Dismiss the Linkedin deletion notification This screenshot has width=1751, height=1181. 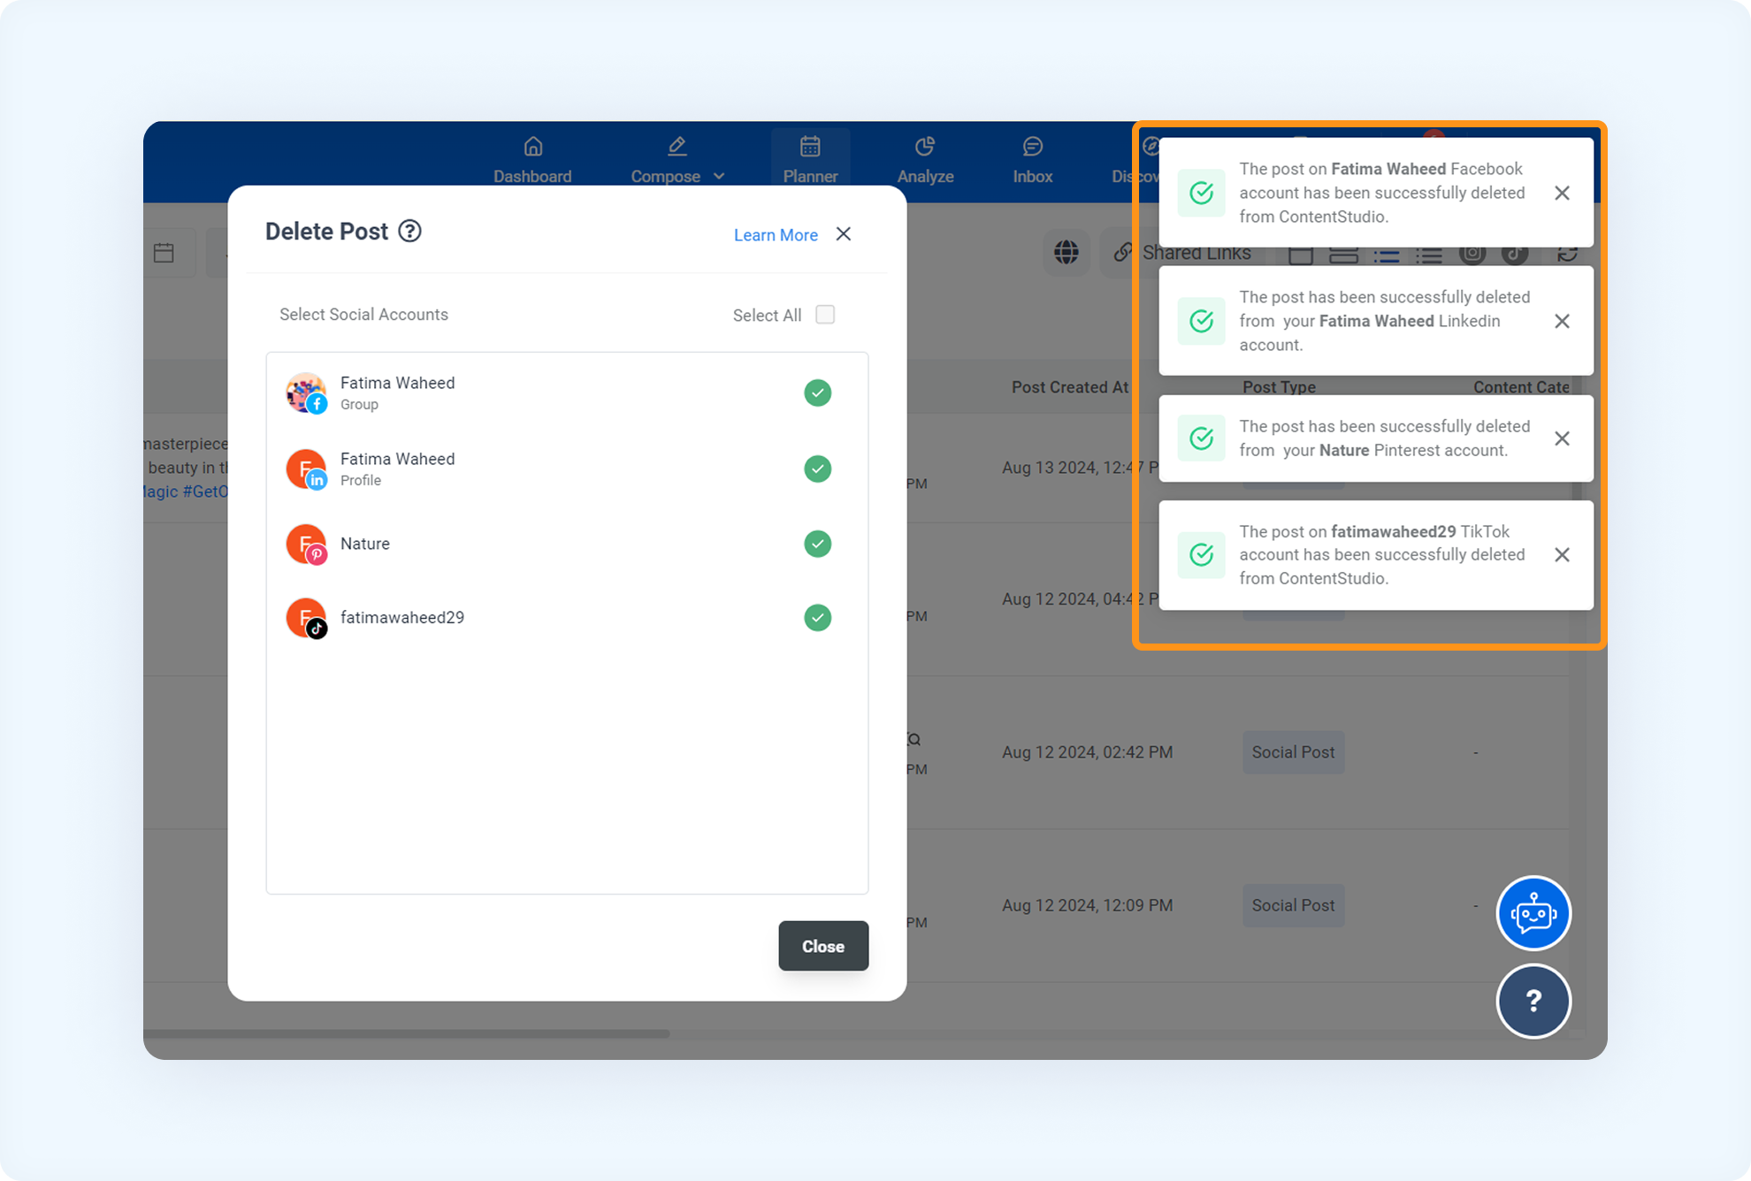click(x=1563, y=321)
